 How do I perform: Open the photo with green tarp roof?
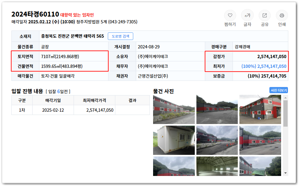click(260, 166)
